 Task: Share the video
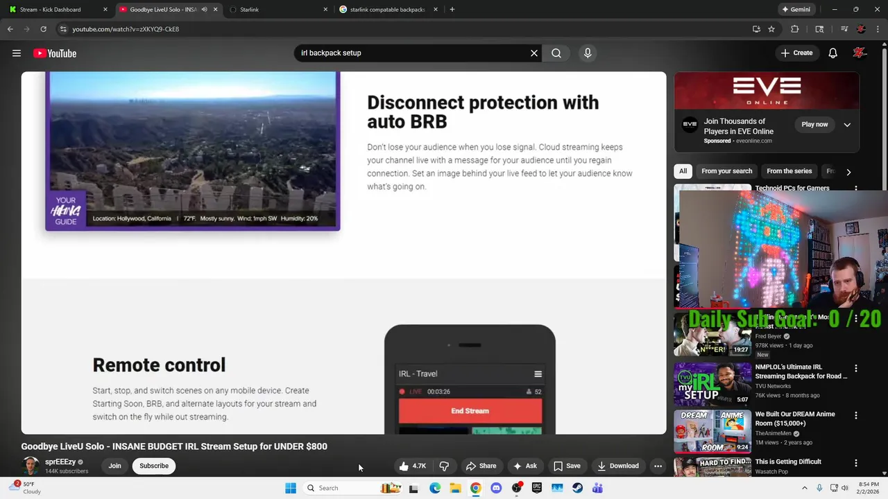click(x=481, y=466)
